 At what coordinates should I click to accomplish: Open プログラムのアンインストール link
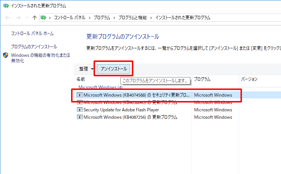34,47
